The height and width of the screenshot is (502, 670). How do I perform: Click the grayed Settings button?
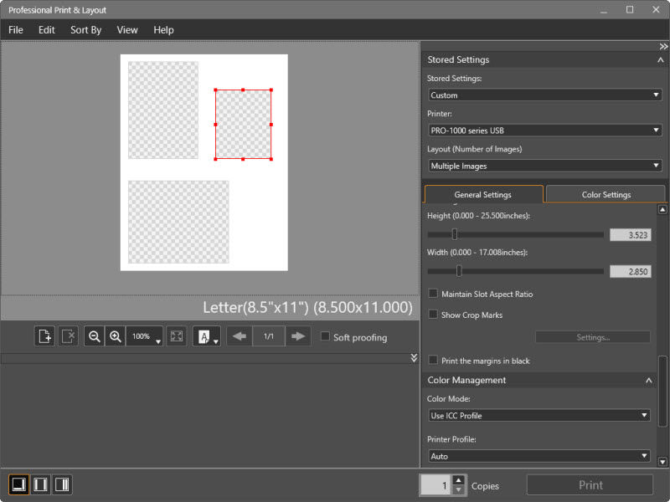tap(592, 337)
